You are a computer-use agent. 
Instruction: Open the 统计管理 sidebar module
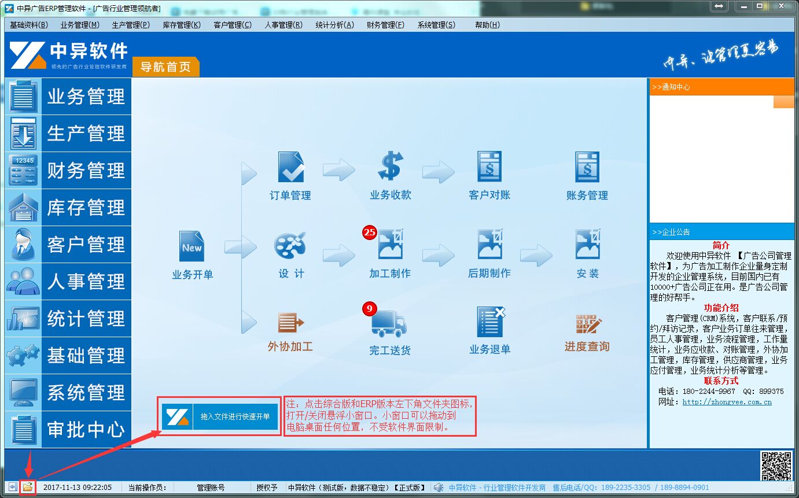(68, 318)
